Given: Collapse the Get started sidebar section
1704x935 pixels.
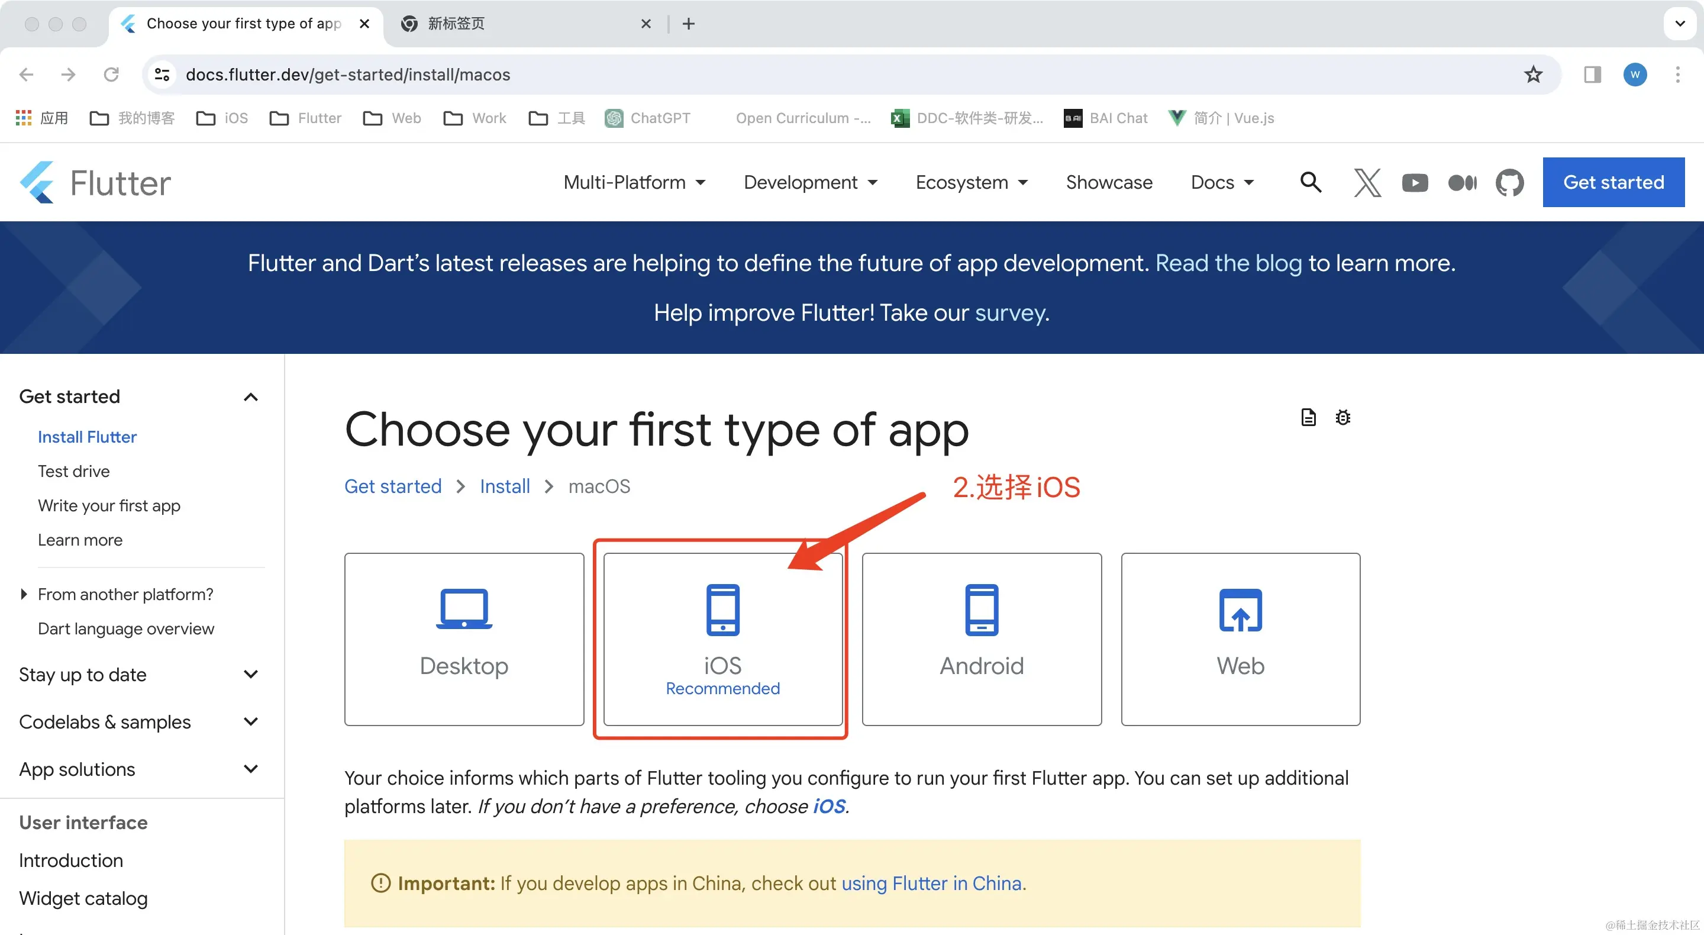Looking at the screenshot, I should pos(251,397).
